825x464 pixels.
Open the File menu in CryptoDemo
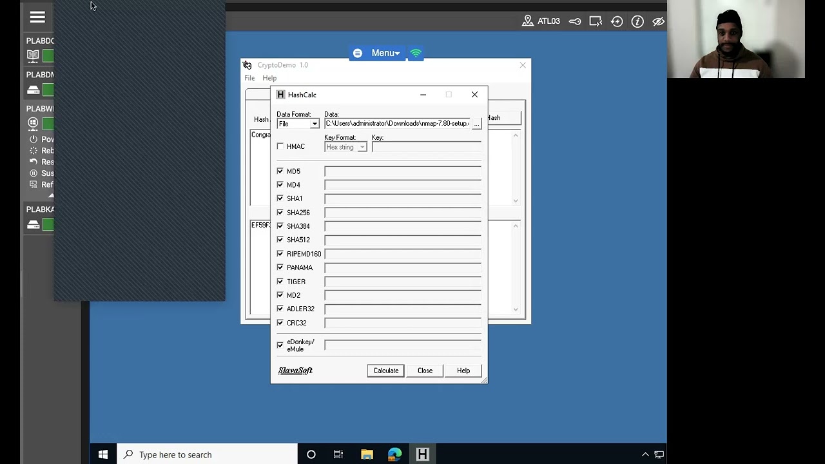[x=249, y=78]
